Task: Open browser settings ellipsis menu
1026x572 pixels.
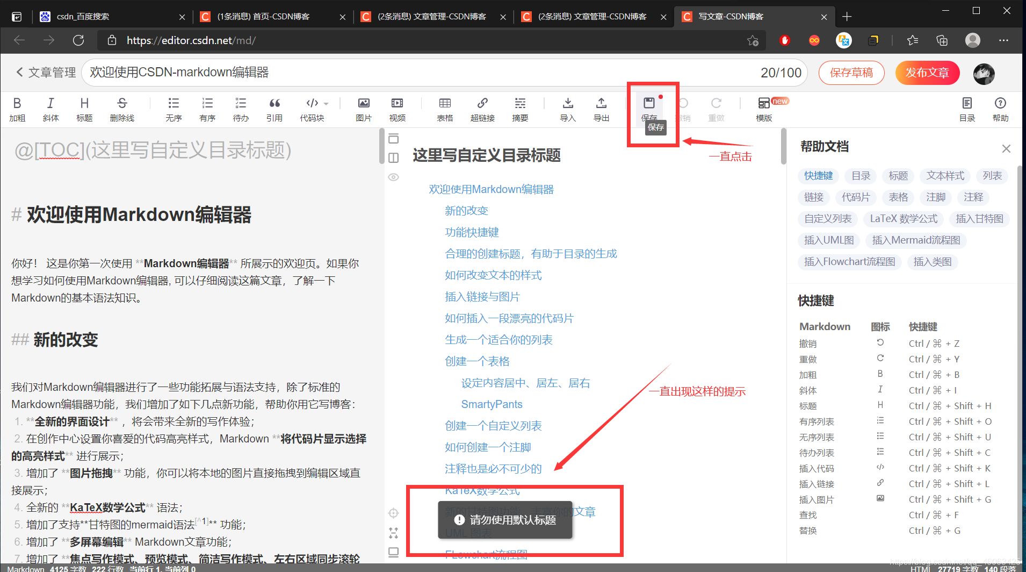Action: coord(1003,40)
